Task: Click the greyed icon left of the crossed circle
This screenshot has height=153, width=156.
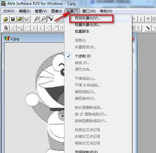Action: click(x=141, y=19)
